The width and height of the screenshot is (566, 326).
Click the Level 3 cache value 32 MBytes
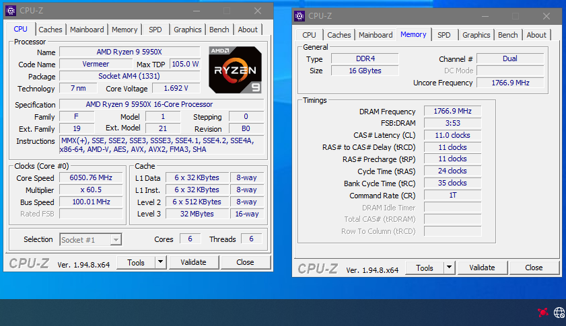pyautogui.click(x=197, y=214)
